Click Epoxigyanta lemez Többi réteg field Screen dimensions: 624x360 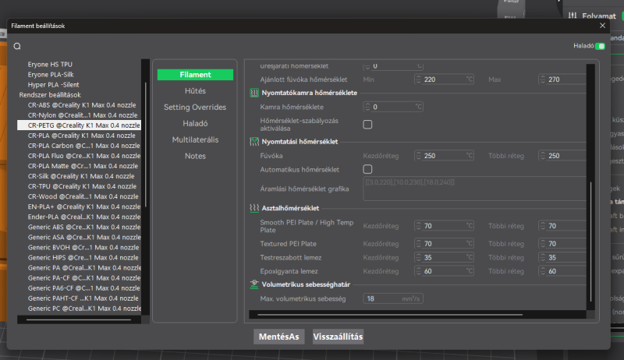[x=562, y=271]
